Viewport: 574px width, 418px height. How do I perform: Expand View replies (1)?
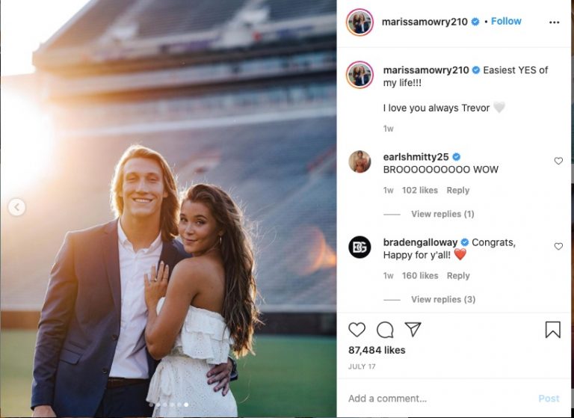point(442,214)
